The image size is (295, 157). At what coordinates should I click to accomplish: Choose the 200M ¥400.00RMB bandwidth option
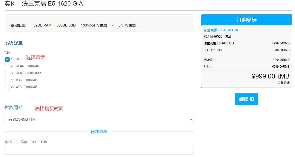(7, 66)
